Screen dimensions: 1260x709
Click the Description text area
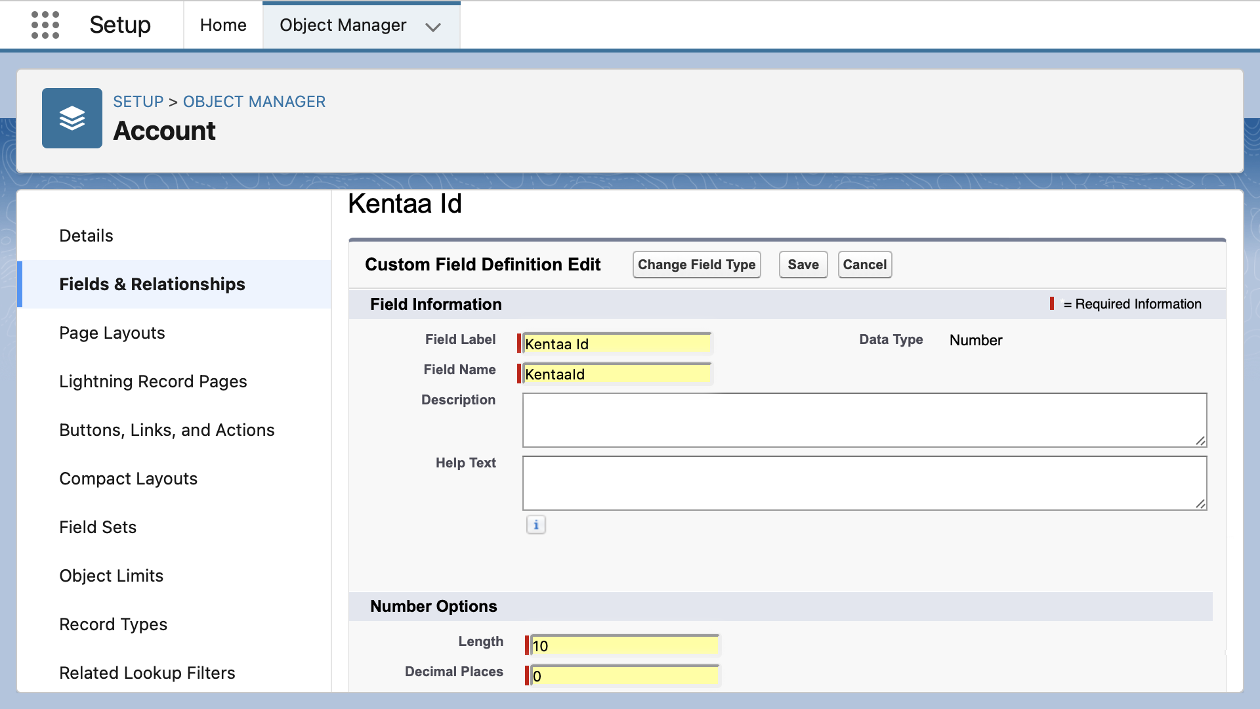(864, 420)
